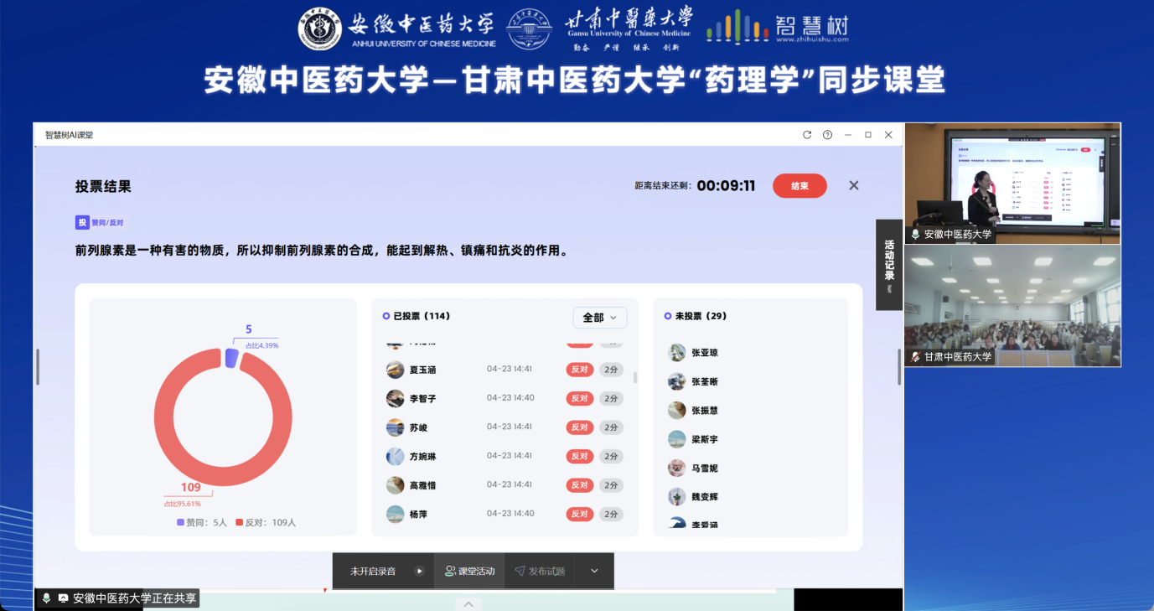Click the purple 赞同 segment of donut chart
The image size is (1154, 611).
pyautogui.click(x=231, y=358)
